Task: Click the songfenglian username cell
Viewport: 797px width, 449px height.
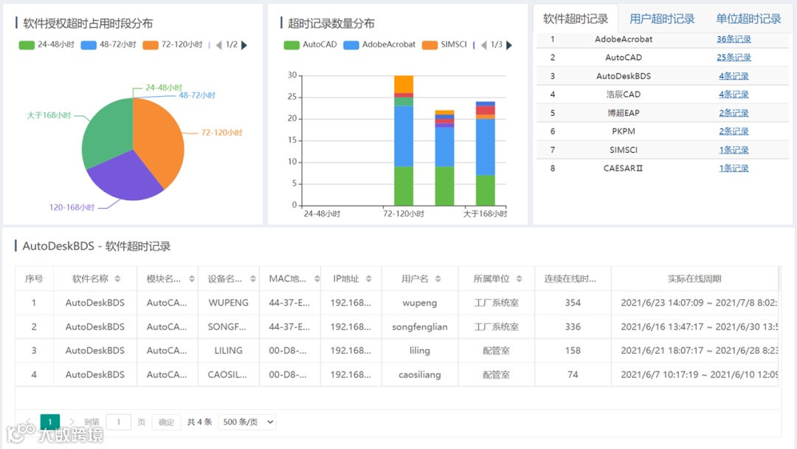Action: (420, 326)
